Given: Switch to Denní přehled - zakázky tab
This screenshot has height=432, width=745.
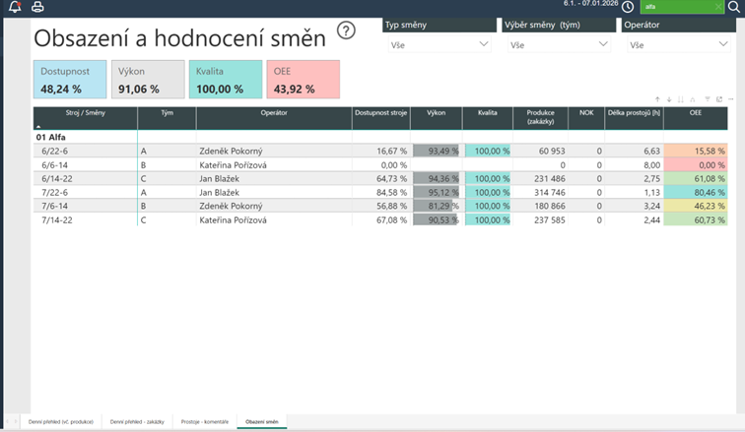Looking at the screenshot, I should point(137,421).
